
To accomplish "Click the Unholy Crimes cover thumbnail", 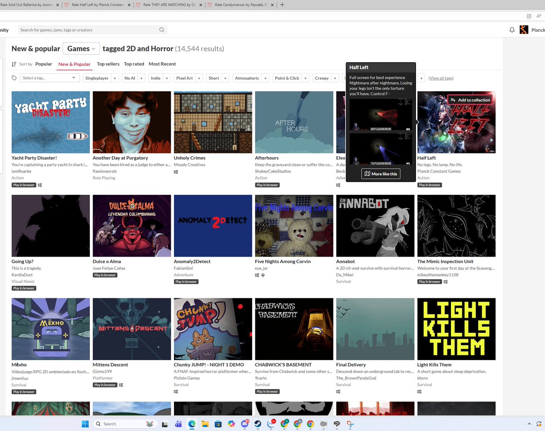I will [x=213, y=122].
